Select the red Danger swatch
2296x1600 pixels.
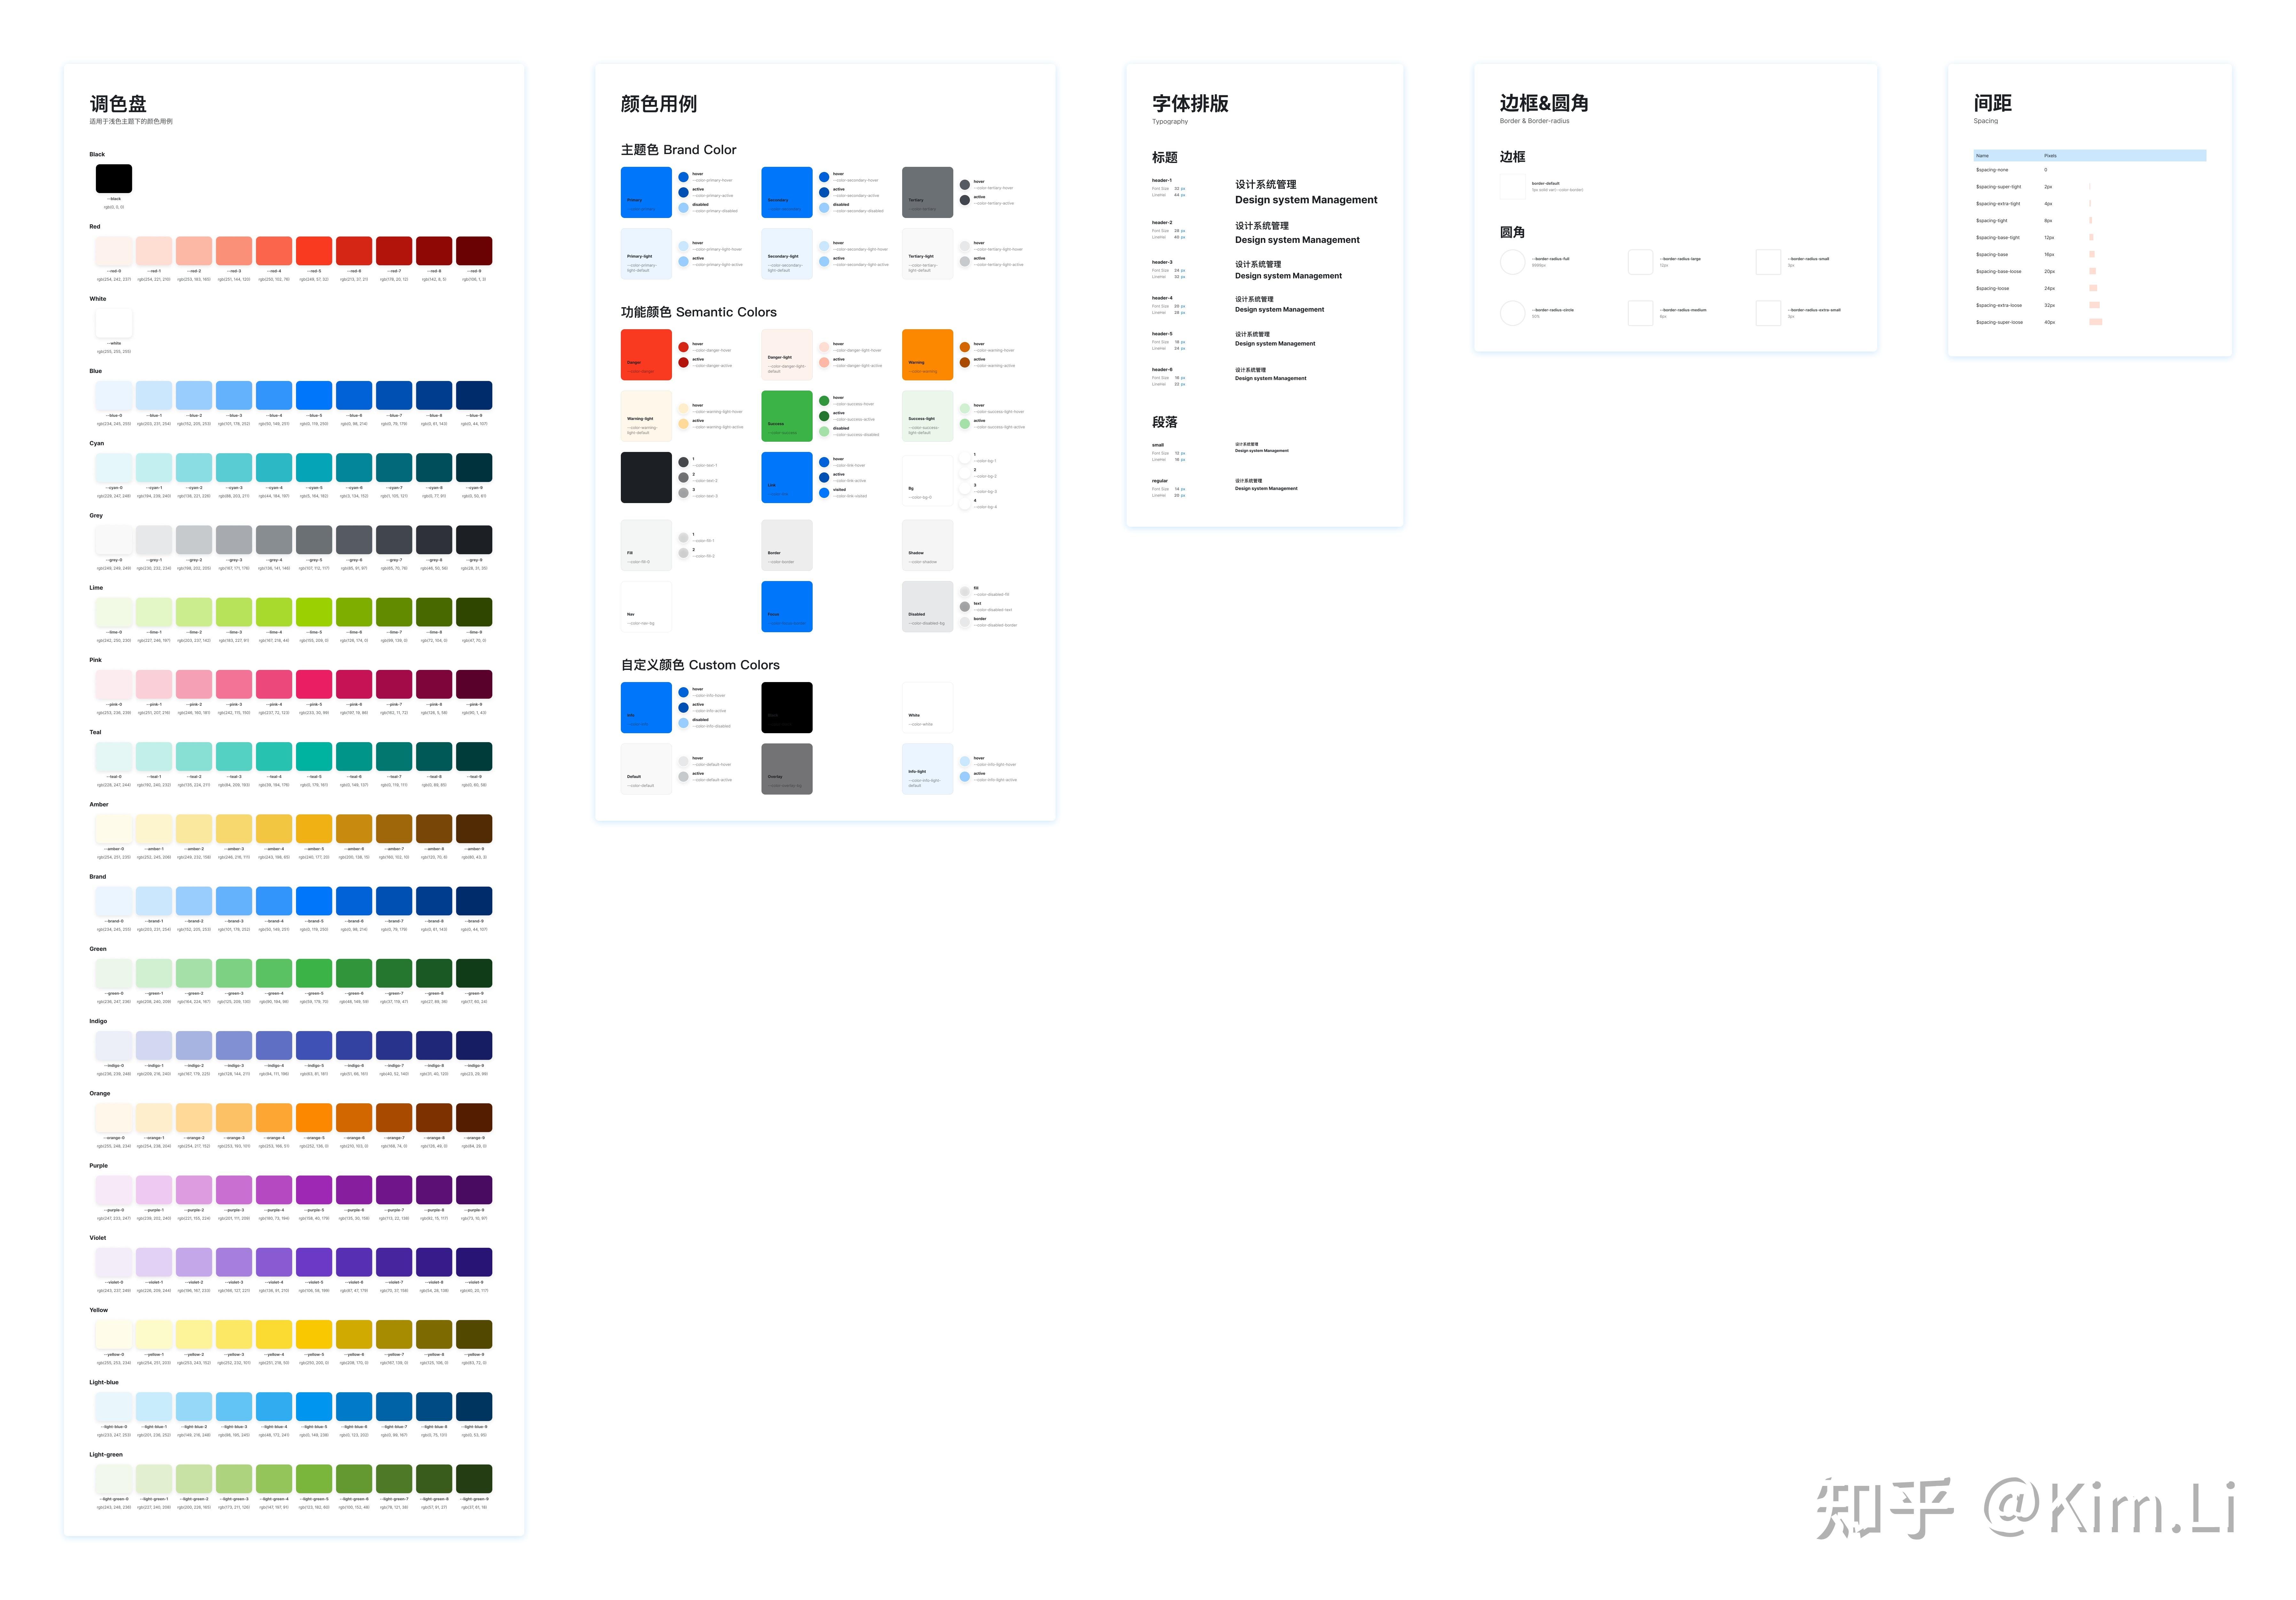[646, 355]
